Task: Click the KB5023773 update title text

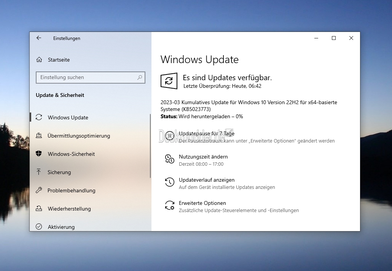Action: pyautogui.click(x=249, y=106)
